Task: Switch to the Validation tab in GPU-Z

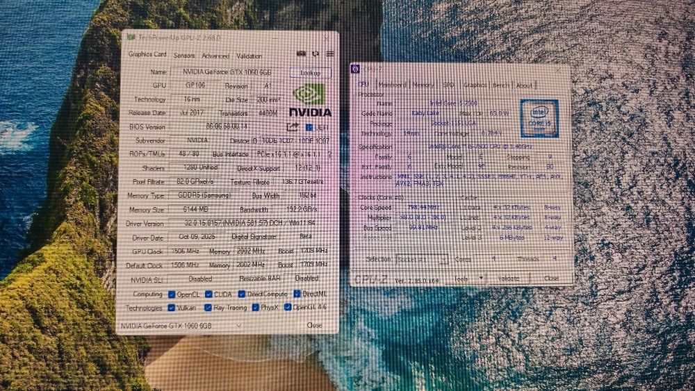Action: pos(249,56)
